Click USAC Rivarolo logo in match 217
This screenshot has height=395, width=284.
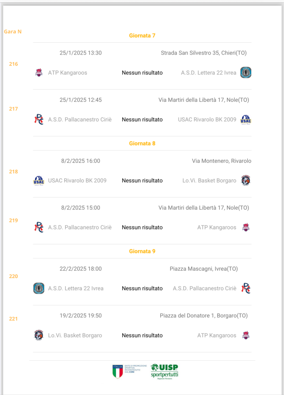(246, 120)
